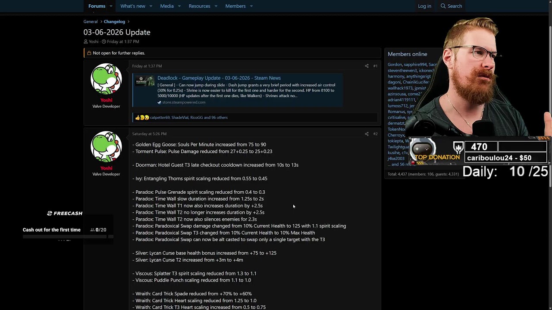Screen dimensions: 552x310
Task: Click the Ivy Entangling Thorns changelog line
Action: [200, 179]
